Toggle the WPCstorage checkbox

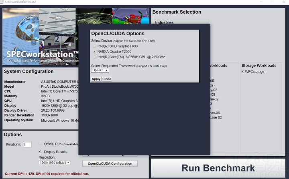click(243, 71)
